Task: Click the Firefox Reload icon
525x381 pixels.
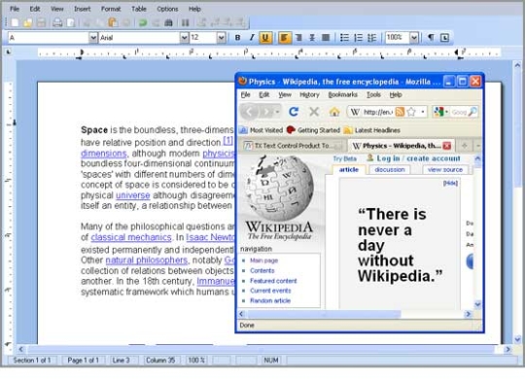Action: click(x=294, y=112)
